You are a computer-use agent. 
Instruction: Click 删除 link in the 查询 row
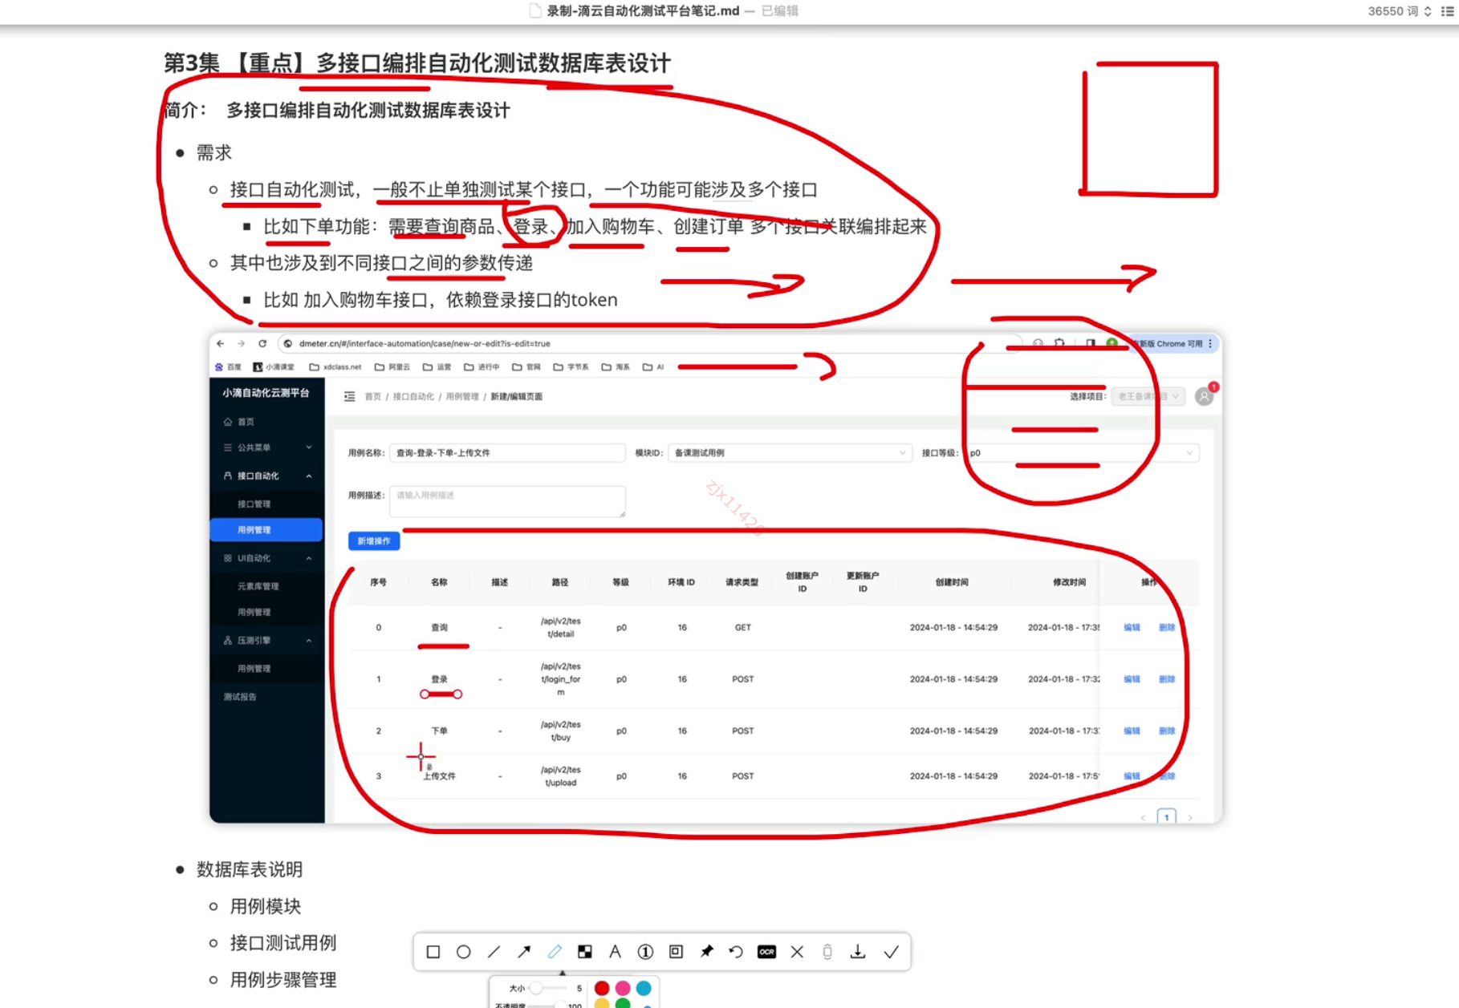tap(1167, 628)
